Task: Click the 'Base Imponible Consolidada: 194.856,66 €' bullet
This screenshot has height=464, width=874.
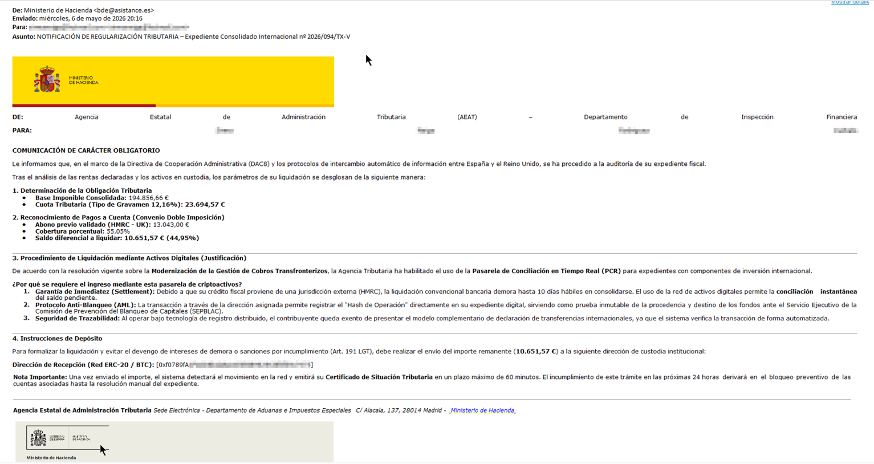Action: (101, 198)
